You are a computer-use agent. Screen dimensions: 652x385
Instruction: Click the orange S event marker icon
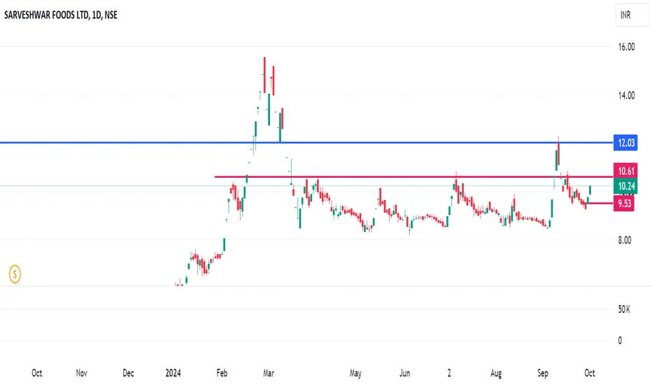click(15, 274)
